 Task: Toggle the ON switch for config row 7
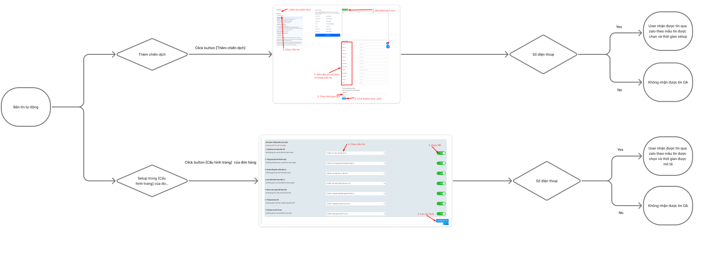point(441,214)
